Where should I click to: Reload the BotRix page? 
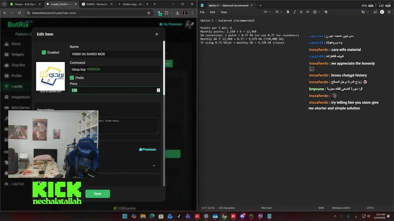tap(19, 13)
